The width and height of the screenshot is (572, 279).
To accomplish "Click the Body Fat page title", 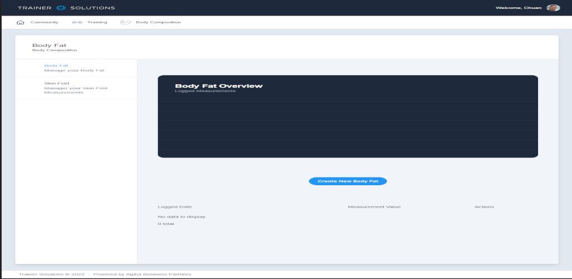I will click(x=49, y=46).
